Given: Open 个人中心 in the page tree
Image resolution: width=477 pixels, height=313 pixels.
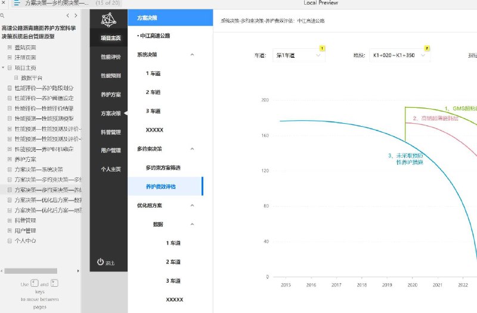Looking at the screenshot, I should tap(25, 241).
